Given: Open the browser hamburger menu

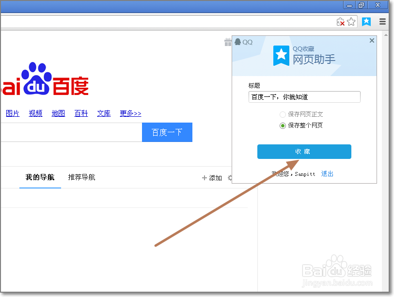Looking at the screenshot, I should pyautogui.click(x=382, y=22).
